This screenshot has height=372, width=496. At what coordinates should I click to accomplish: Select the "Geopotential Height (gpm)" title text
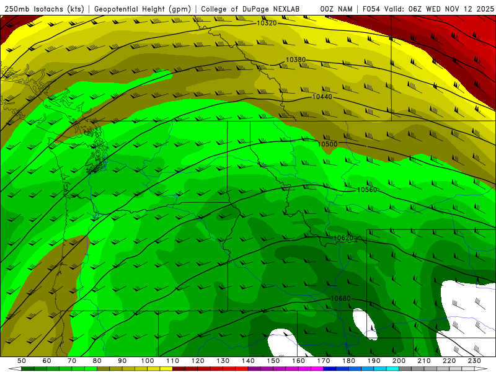click(143, 9)
